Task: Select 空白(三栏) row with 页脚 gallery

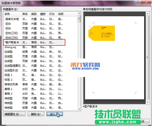Action: (34, 38)
